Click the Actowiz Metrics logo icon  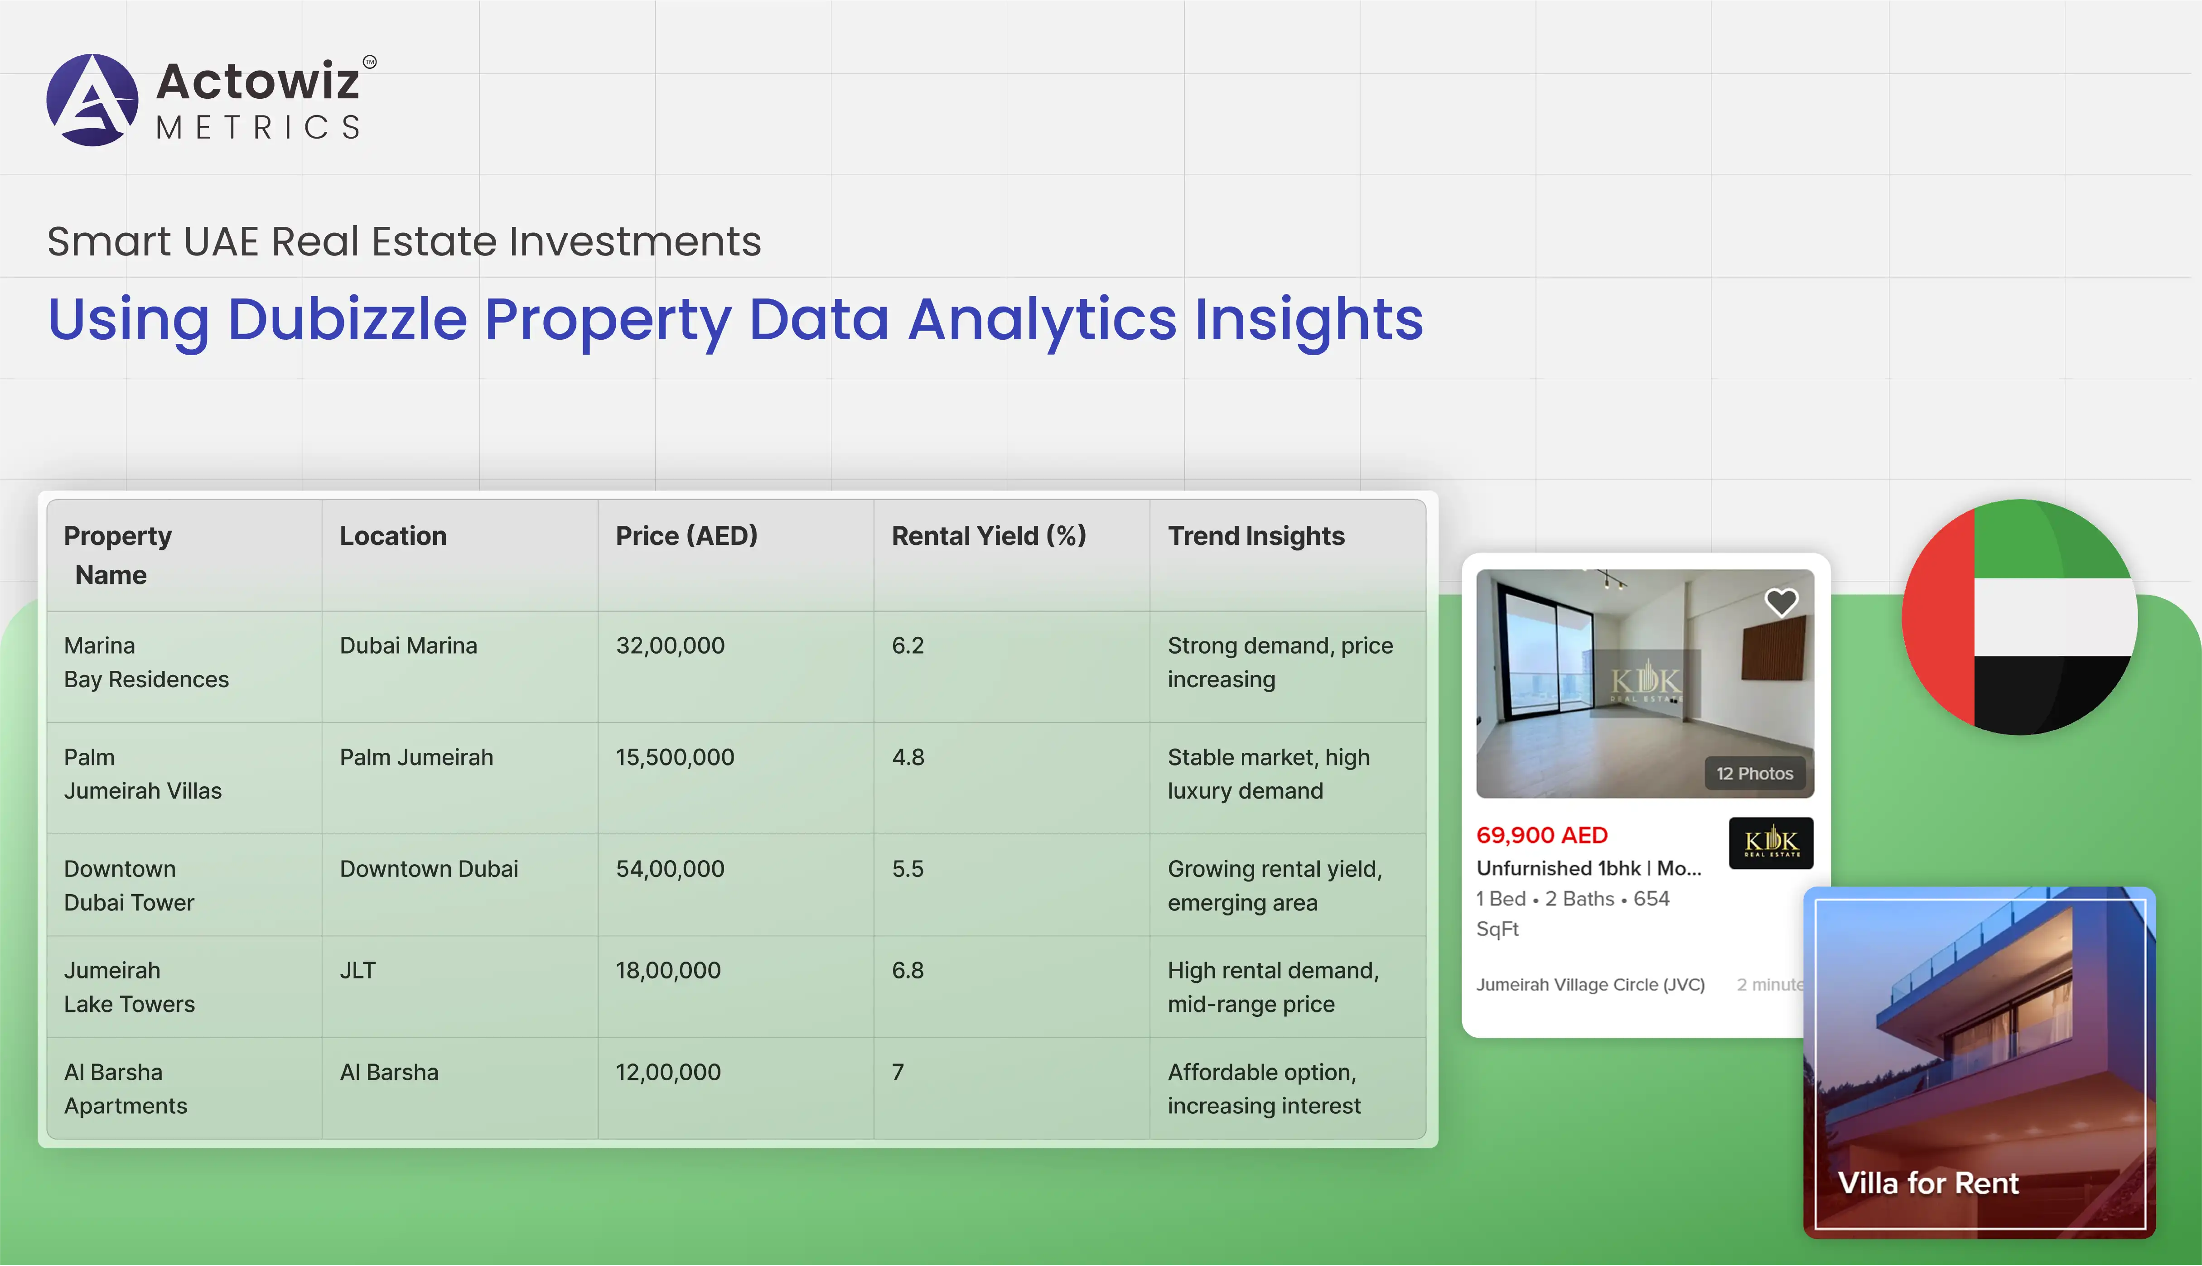tap(92, 100)
